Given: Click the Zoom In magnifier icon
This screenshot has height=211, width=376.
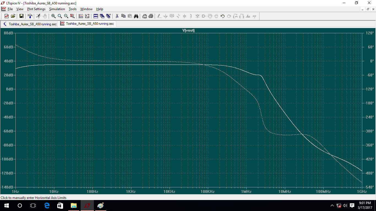Looking at the screenshot, I should [x=53, y=16].
